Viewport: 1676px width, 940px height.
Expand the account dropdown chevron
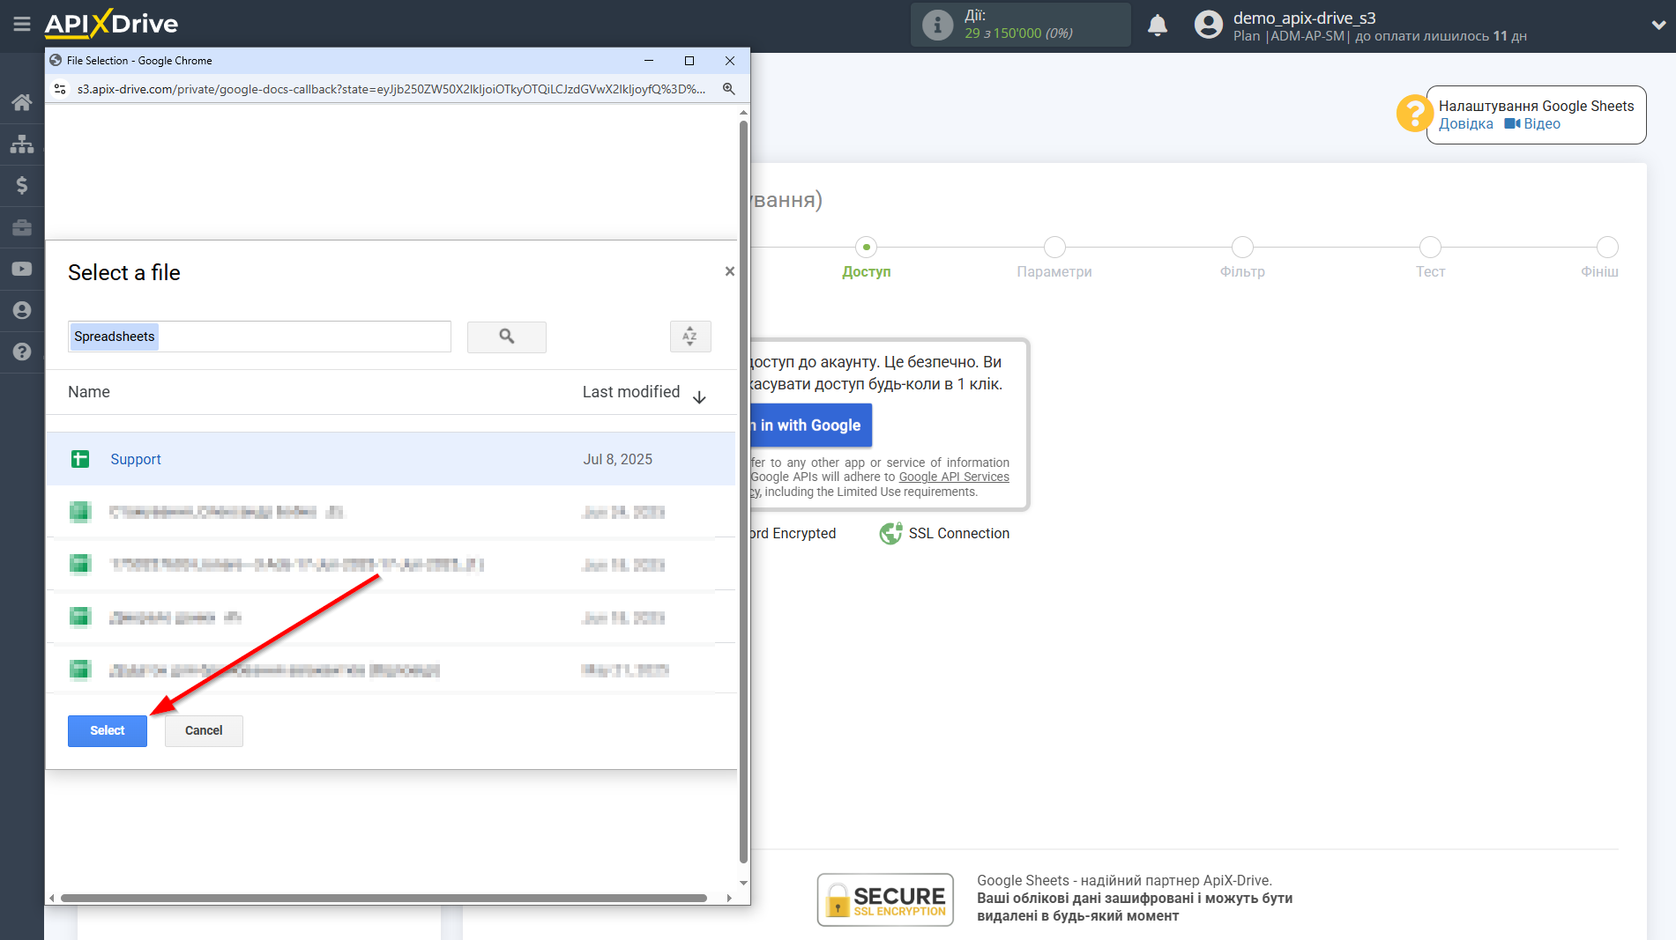click(x=1658, y=25)
